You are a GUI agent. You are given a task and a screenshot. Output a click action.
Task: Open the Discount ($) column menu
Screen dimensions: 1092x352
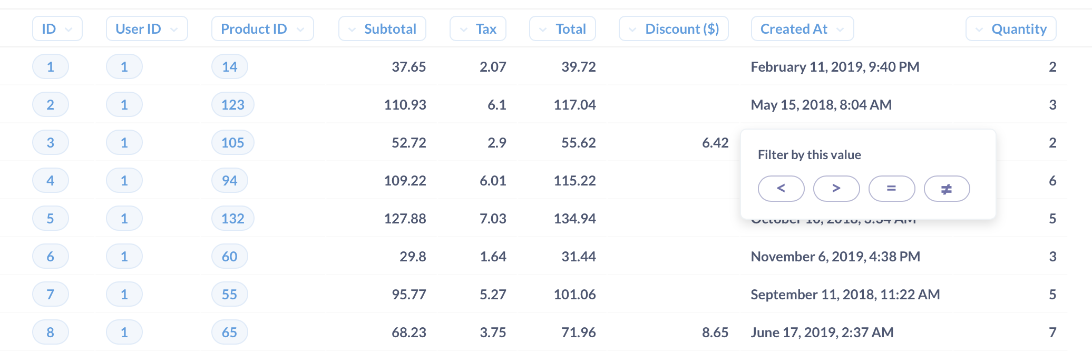tap(673, 29)
